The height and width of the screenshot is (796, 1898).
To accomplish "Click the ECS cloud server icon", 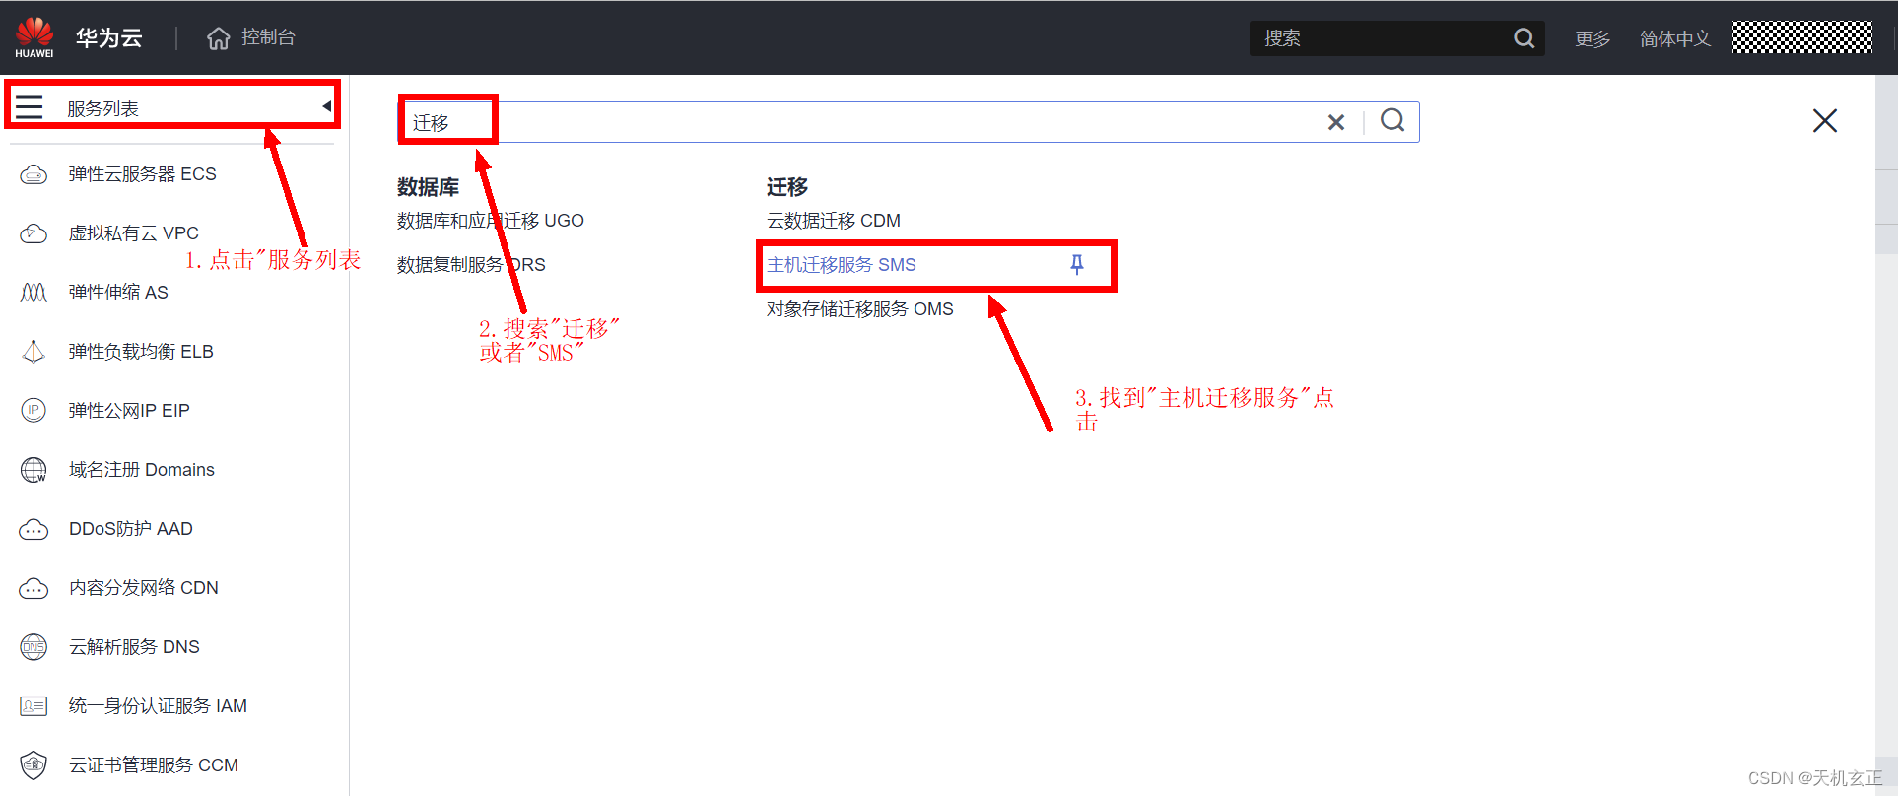I will coord(34,174).
